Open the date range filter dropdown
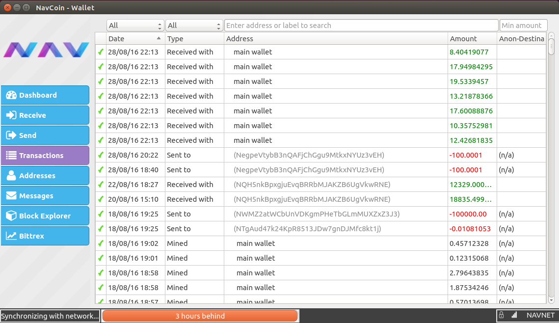Screen dimensions: 559x323 tap(135, 26)
